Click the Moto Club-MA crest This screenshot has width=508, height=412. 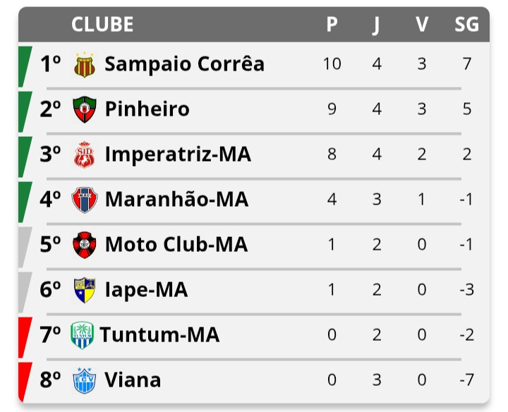tap(84, 245)
